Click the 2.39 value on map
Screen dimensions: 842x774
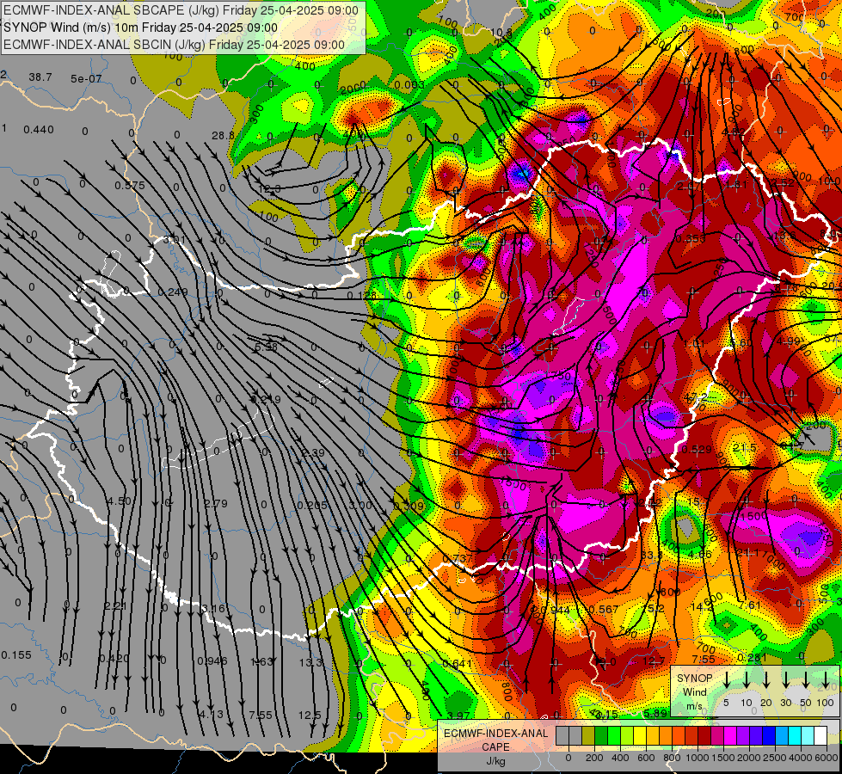[312, 453]
